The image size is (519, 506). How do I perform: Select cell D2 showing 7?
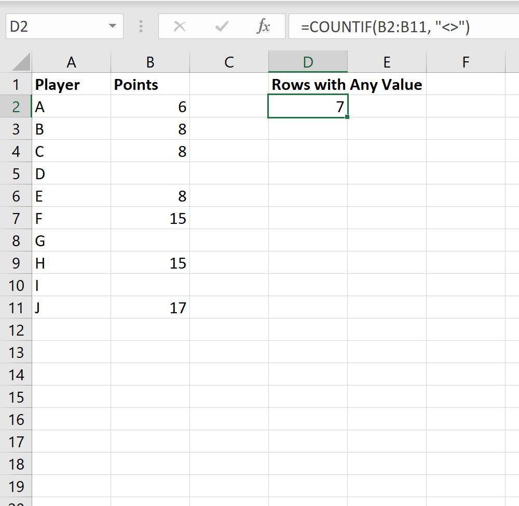pos(308,106)
